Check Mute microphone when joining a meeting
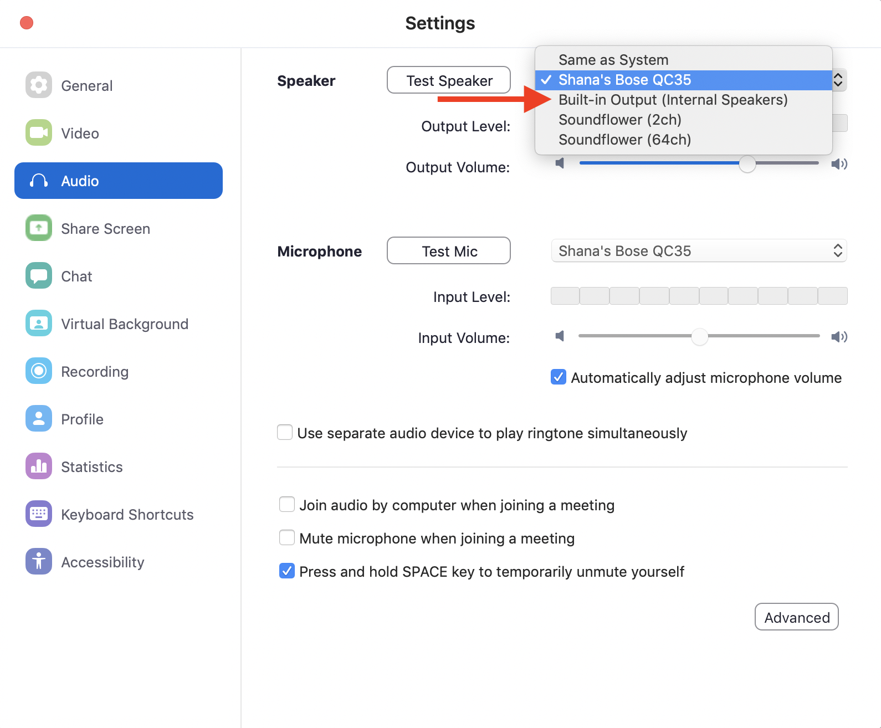 coord(287,537)
